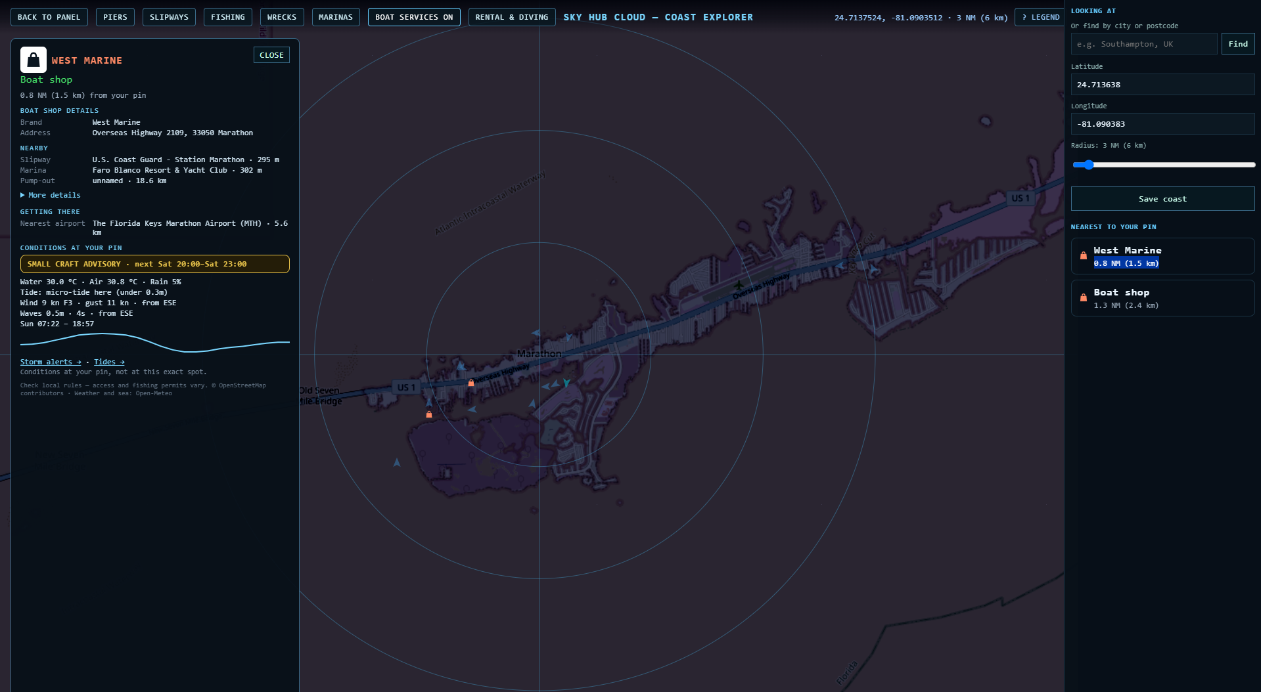
Task: Click the Find button
Action: click(x=1238, y=44)
